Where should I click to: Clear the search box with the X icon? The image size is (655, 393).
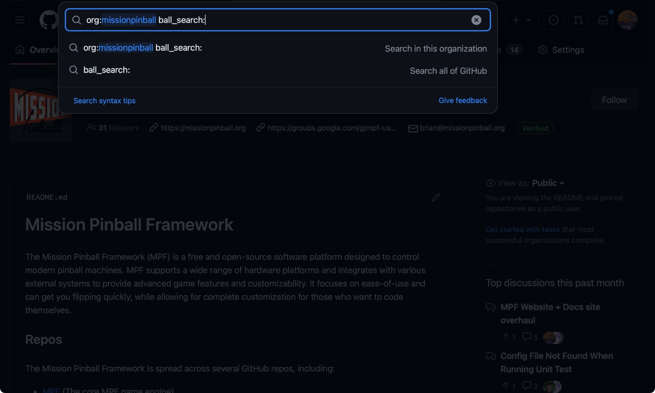(x=476, y=20)
